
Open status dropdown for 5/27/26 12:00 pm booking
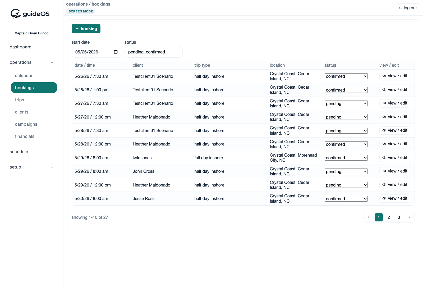[x=346, y=117]
